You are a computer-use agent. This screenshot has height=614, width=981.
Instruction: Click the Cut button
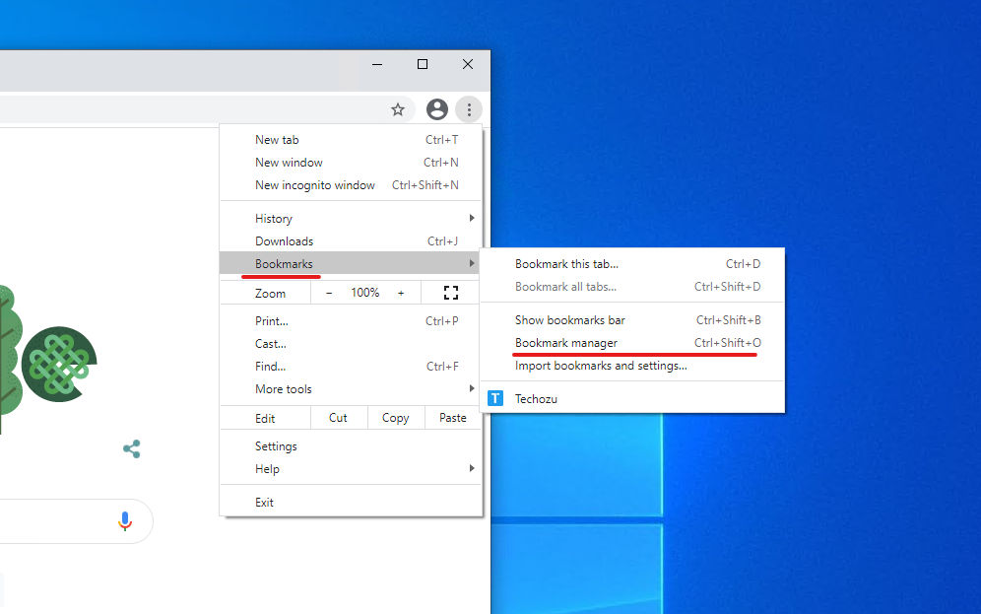339,418
